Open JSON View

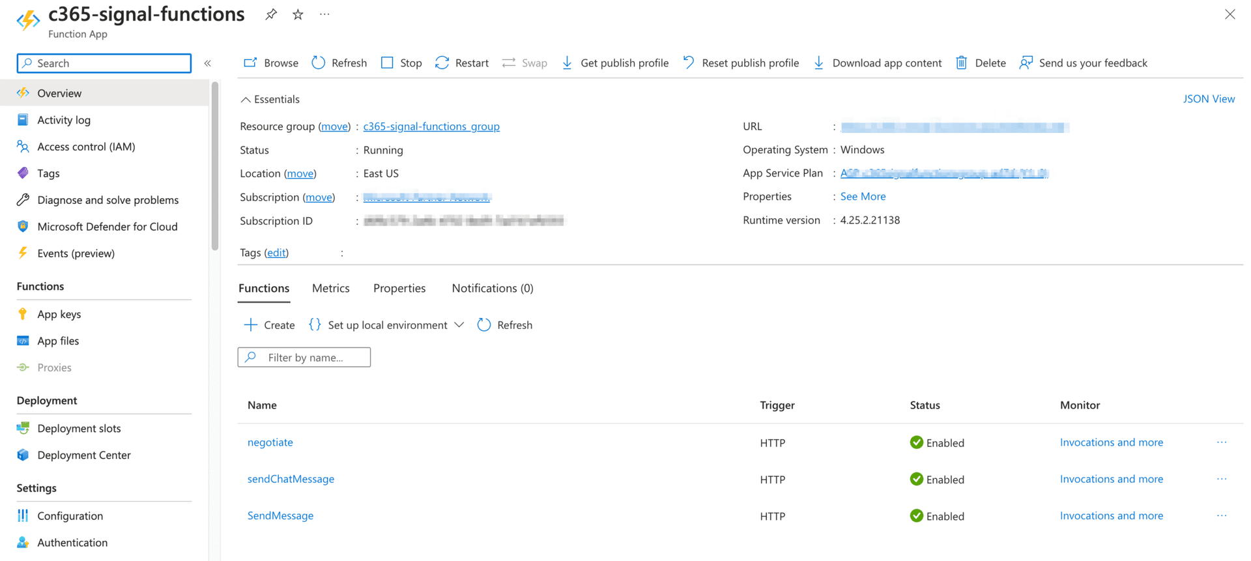(x=1209, y=98)
